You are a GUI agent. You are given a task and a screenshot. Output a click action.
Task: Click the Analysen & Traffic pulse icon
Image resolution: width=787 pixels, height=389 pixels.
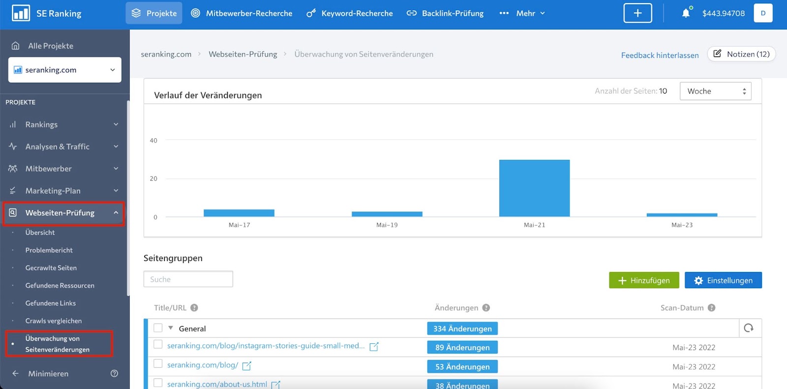point(13,147)
